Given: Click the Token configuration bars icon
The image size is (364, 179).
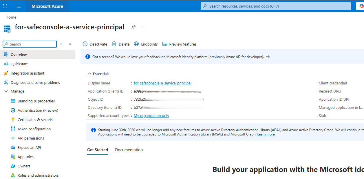Looking at the screenshot, I should point(13,129).
